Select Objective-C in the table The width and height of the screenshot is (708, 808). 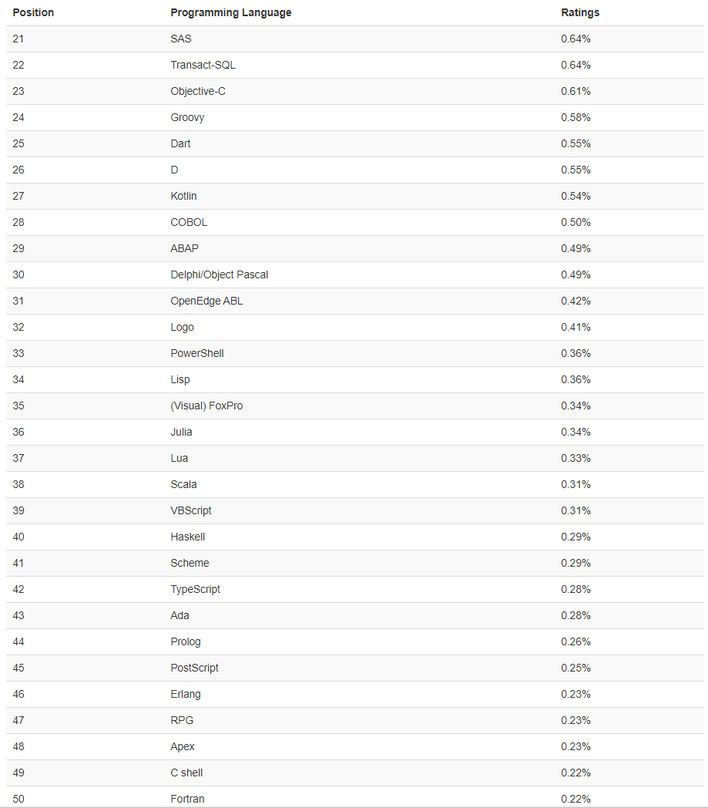[198, 91]
